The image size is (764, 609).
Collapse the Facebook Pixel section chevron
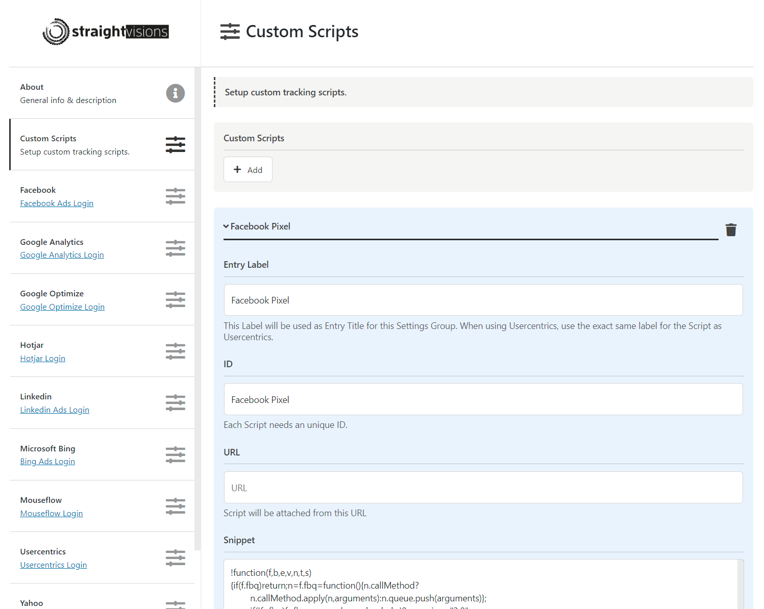tap(226, 226)
